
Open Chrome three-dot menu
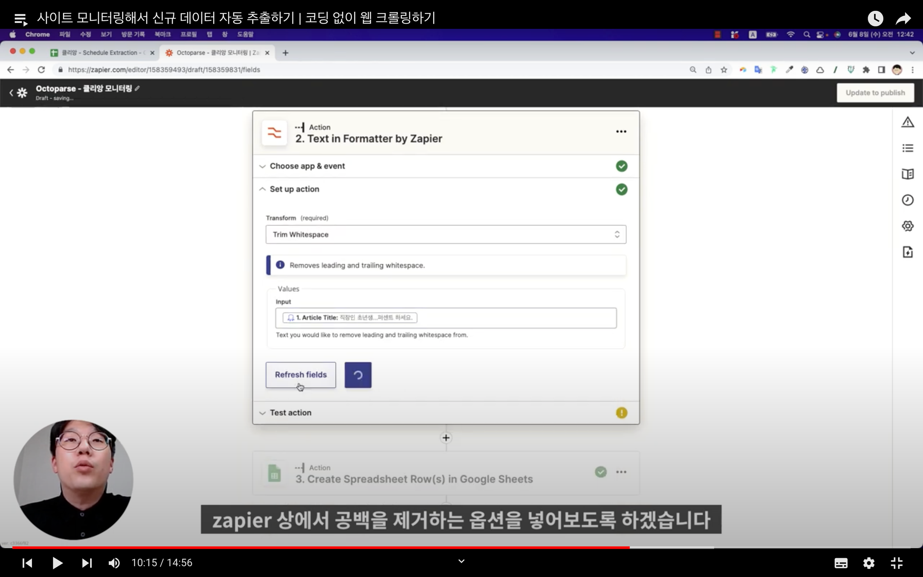click(x=912, y=70)
